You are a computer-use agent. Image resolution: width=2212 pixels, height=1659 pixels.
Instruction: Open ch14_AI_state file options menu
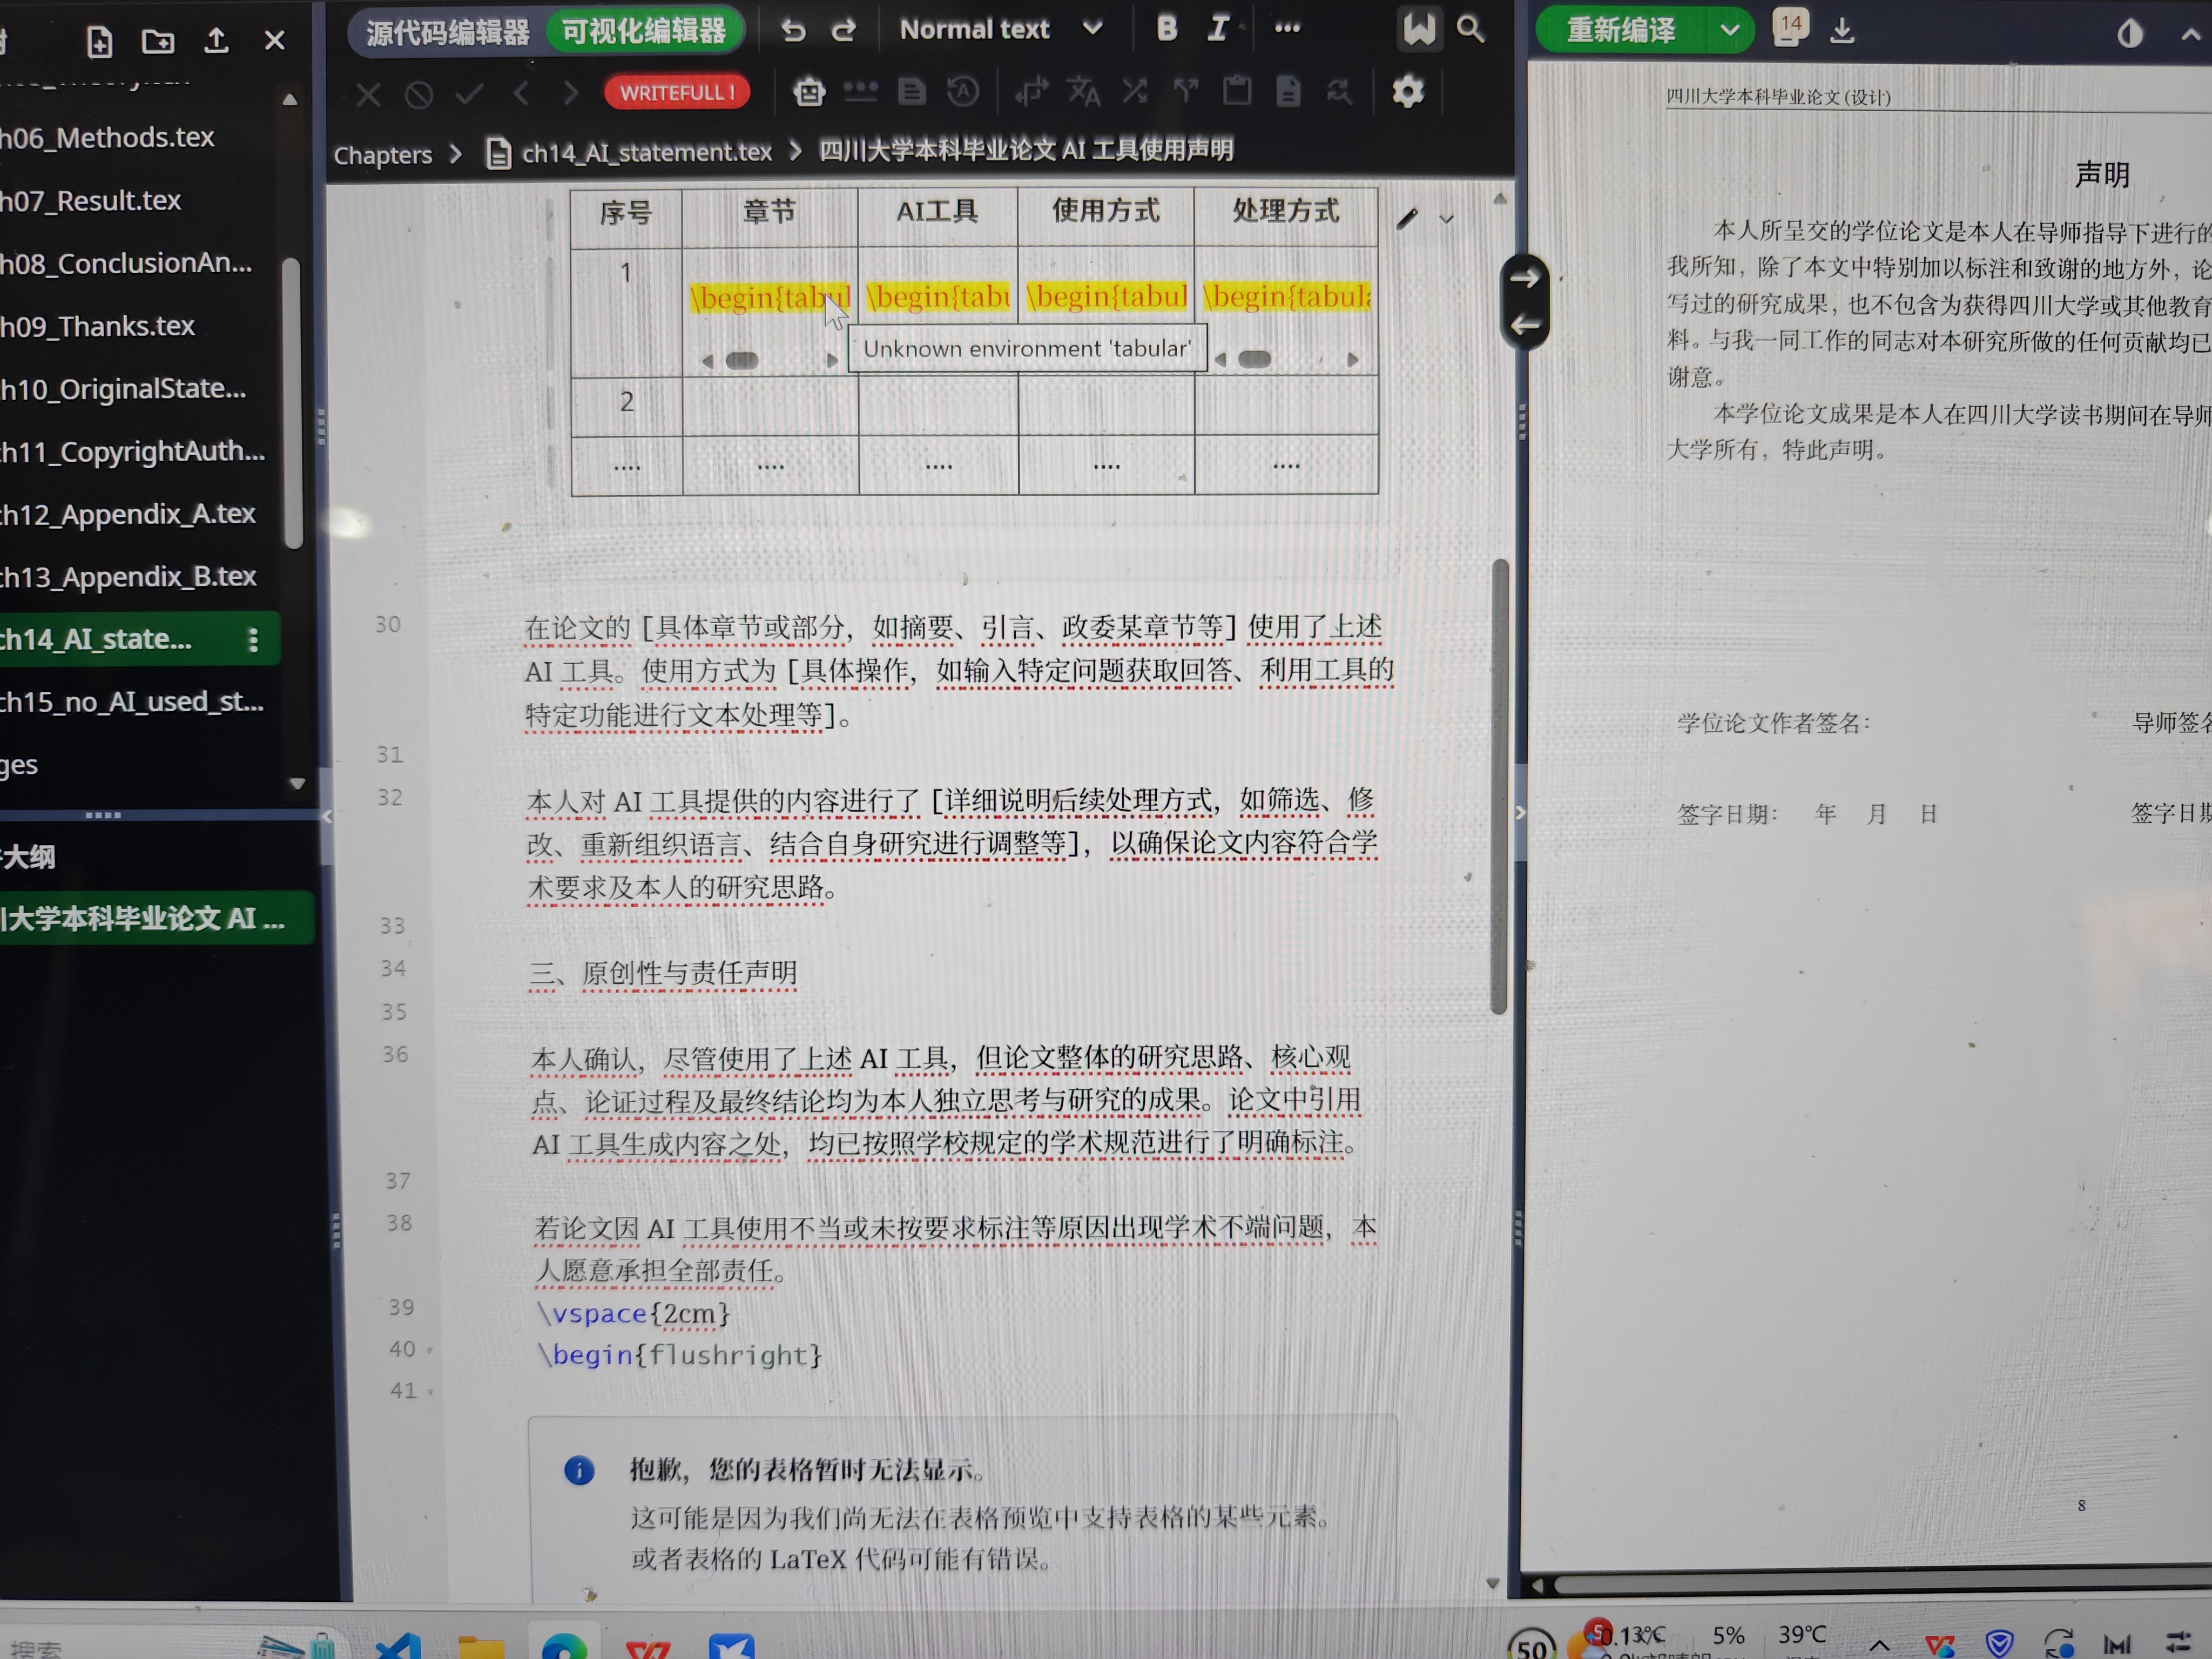point(253,640)
